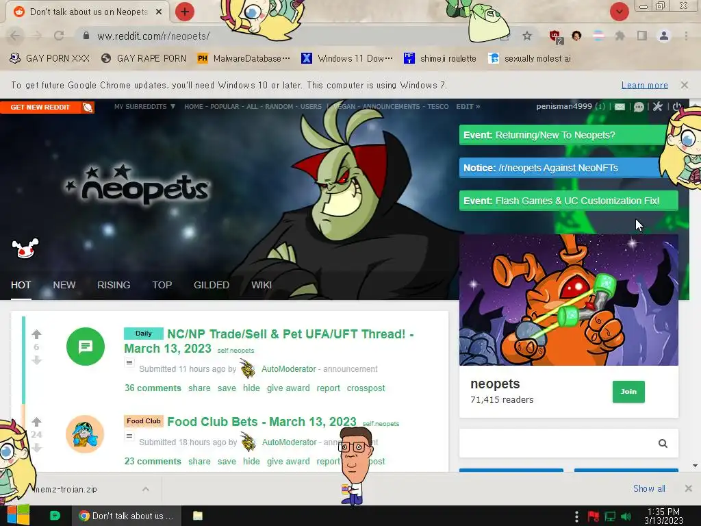Open the Reddit chat bubble icon
701x526 pixels.
[x=639, y=106]
